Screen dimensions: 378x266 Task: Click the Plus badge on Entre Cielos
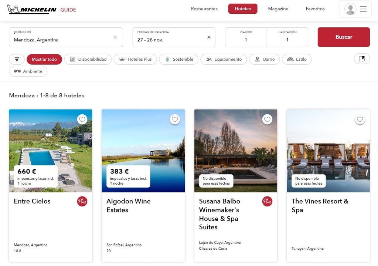tap(82, 201)
